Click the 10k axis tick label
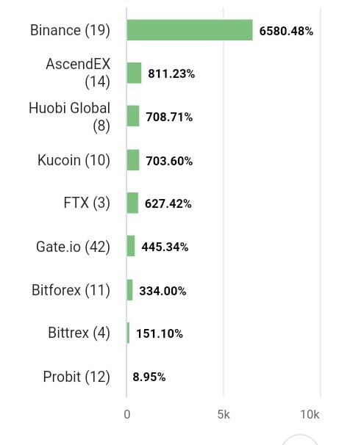 tap(310, 415)
